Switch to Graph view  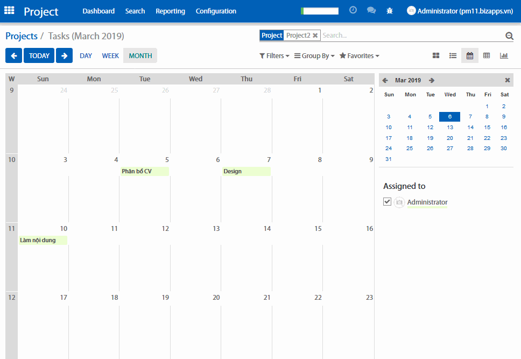point(504,55)
